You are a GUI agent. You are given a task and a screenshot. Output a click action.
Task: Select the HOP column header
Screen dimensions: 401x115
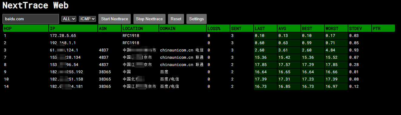click(x=26, y=28)
